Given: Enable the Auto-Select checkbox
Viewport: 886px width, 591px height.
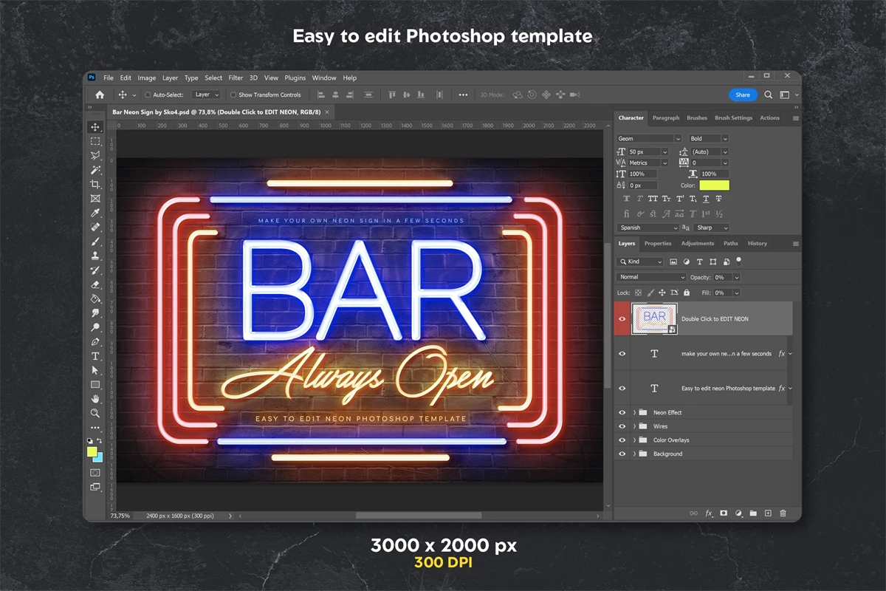Looking at the screenshot, I should pyautogui.click(x=148, y=95).
